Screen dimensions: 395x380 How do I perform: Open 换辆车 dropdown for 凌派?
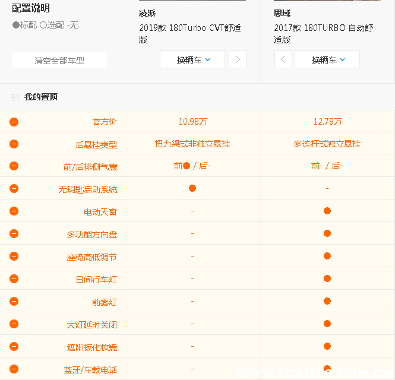192,59
